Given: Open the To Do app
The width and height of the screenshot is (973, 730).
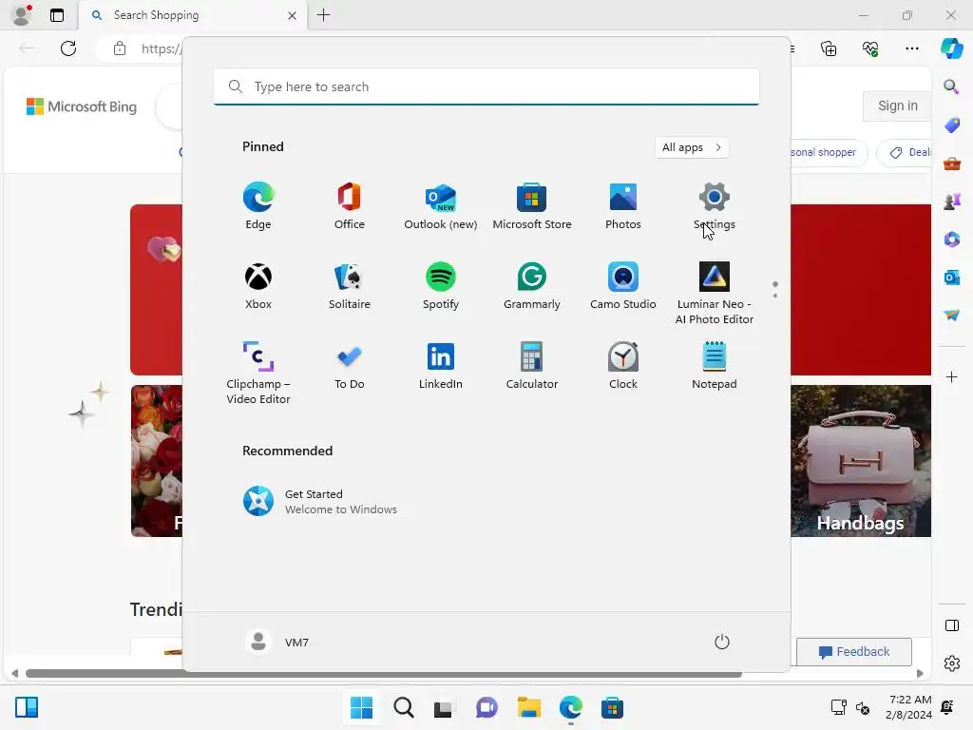Looking at the screenshot, I should click(350, 366).
